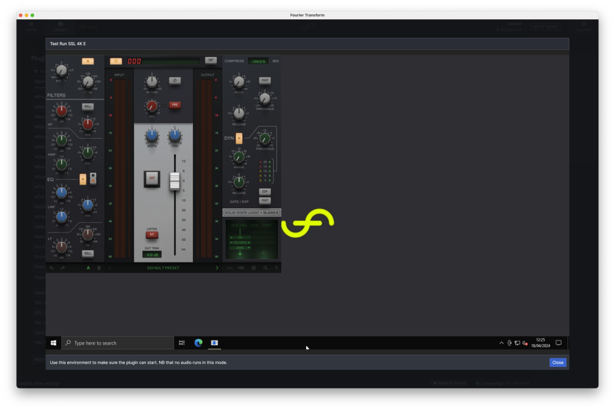Open the plugin settings sliders icon
The height and width of the screenshot is (410, 615).
(x=254, y=268)
